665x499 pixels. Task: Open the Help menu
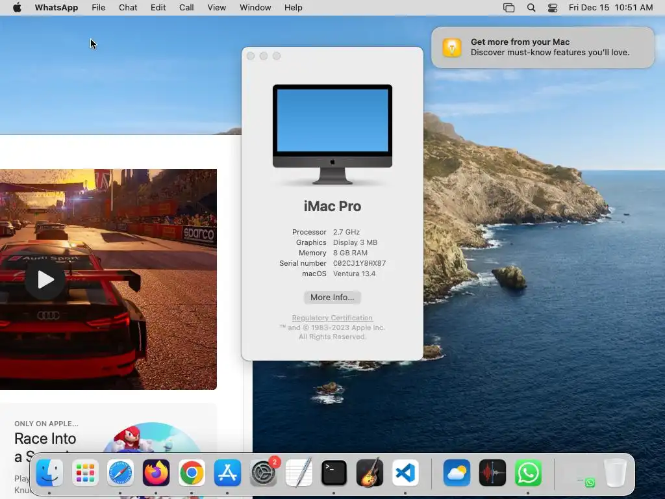coord(293,7)
